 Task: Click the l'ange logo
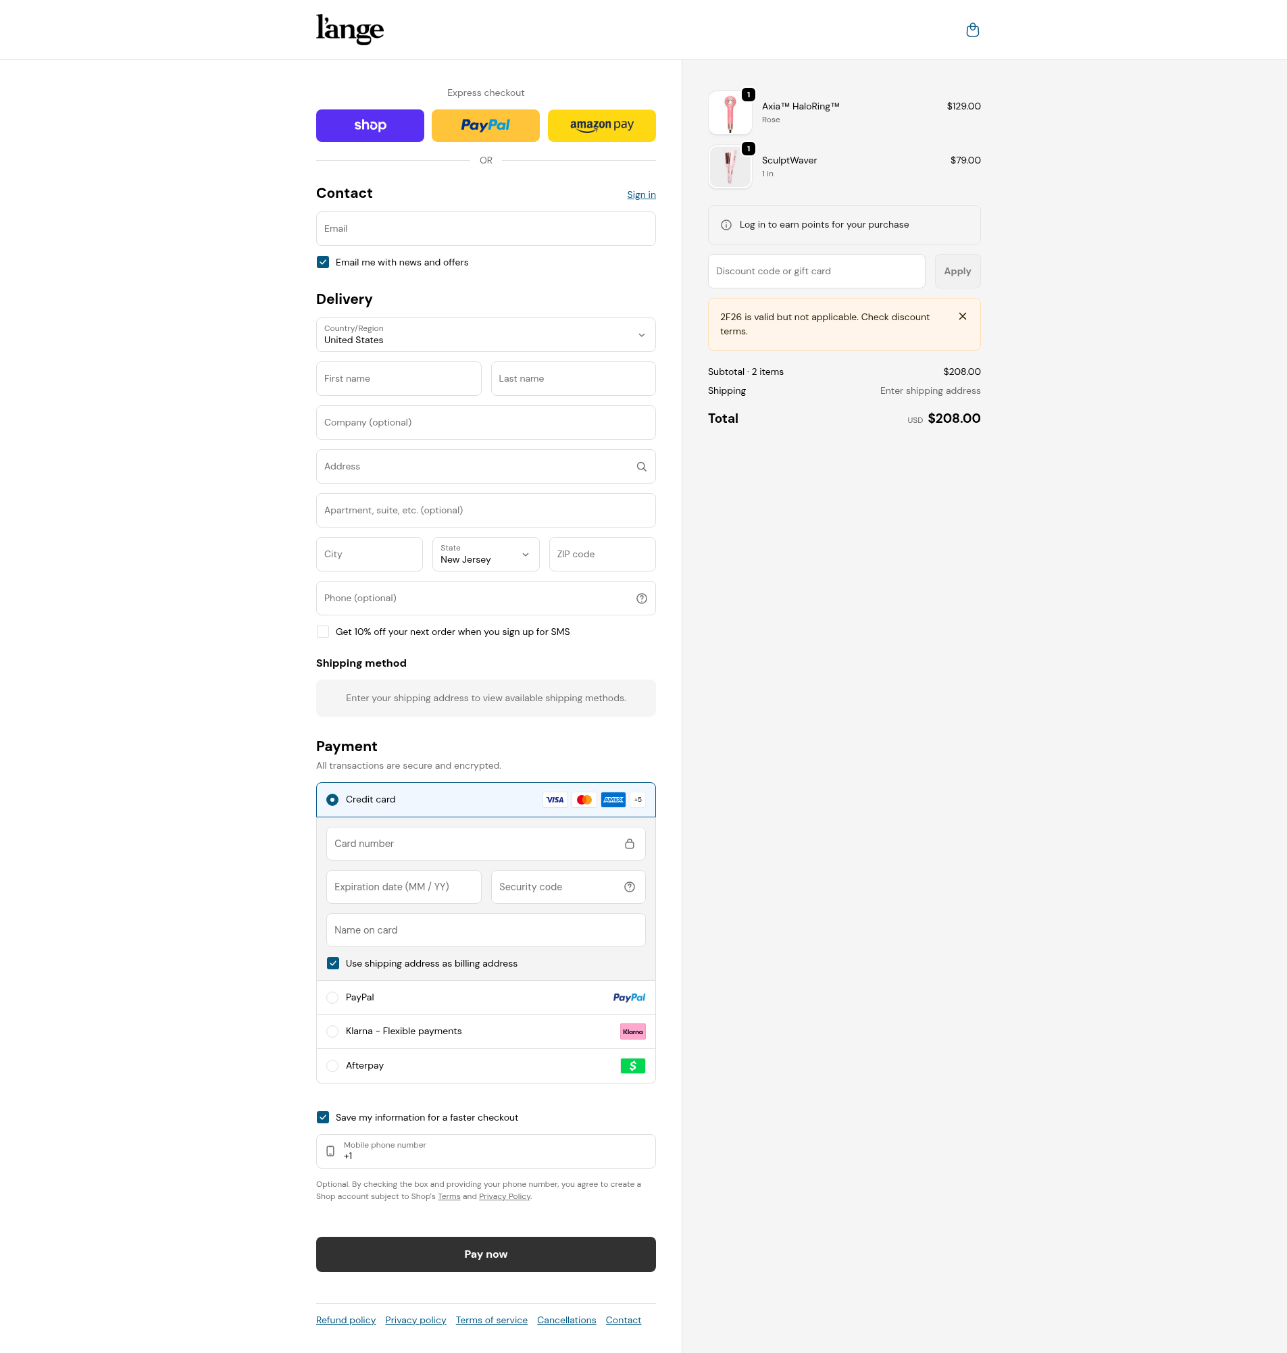[x=349, y=30]
